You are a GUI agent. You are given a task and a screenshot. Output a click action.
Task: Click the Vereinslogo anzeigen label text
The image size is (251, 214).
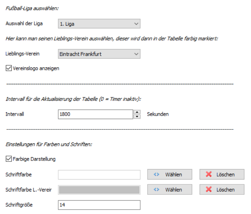point(36,68)
